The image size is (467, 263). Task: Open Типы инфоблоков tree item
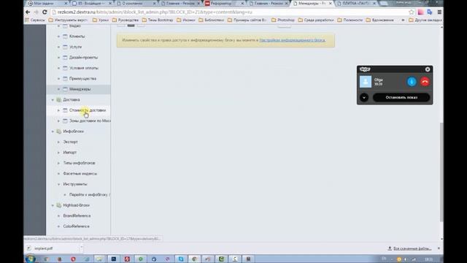pyautogui.click(x=79, y=163)
